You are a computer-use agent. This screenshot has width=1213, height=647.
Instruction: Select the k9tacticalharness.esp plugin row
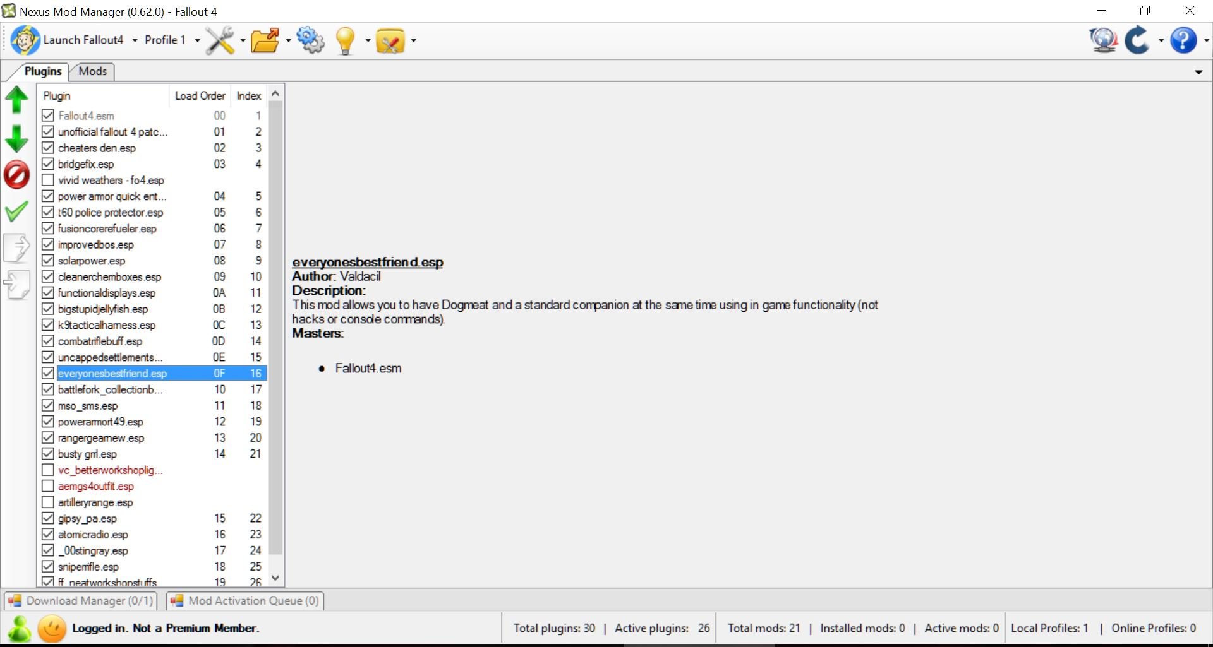pos(153,325)
